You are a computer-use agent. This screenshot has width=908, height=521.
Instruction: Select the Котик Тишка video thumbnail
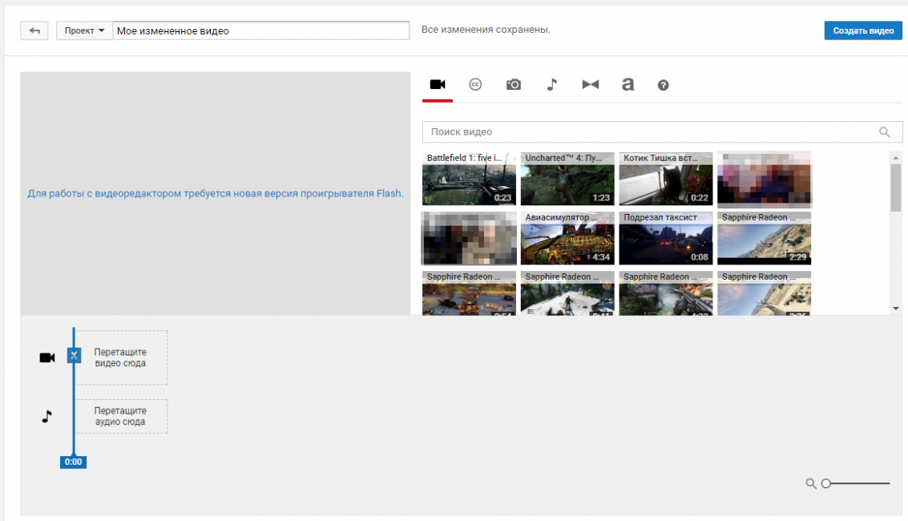coord(666,179)
